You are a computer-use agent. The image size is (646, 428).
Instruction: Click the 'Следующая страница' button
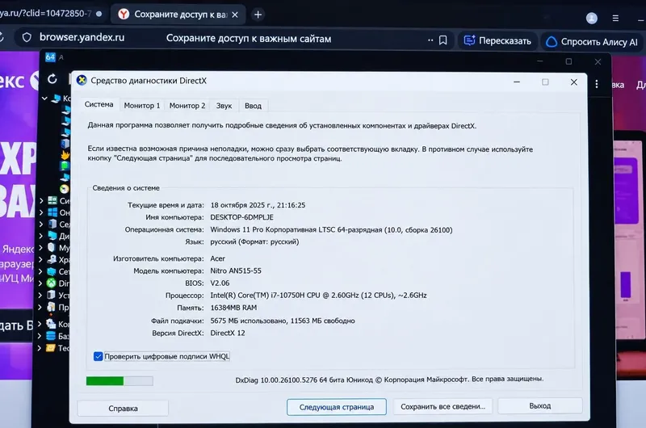(x=337, y=407)
